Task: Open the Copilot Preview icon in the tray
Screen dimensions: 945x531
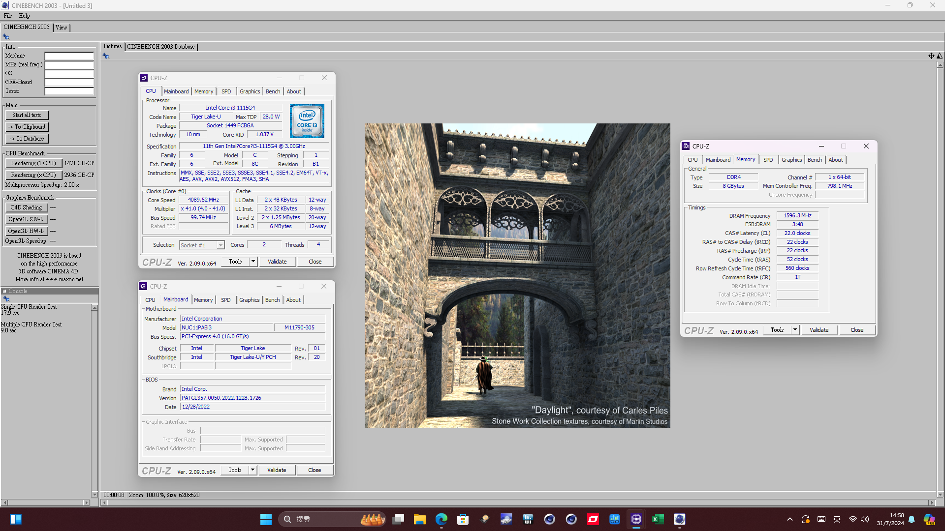Action: coord(929,519)
